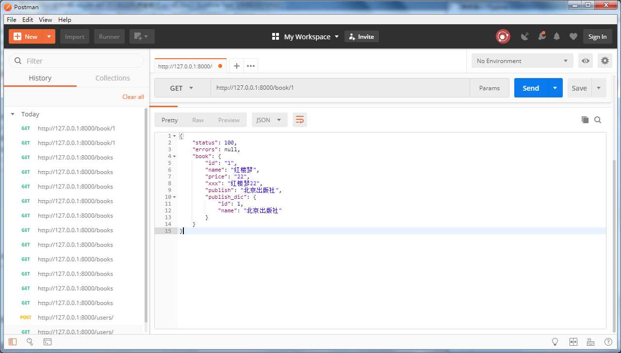Click the New button
621x353 pixels.
point(26,36)
